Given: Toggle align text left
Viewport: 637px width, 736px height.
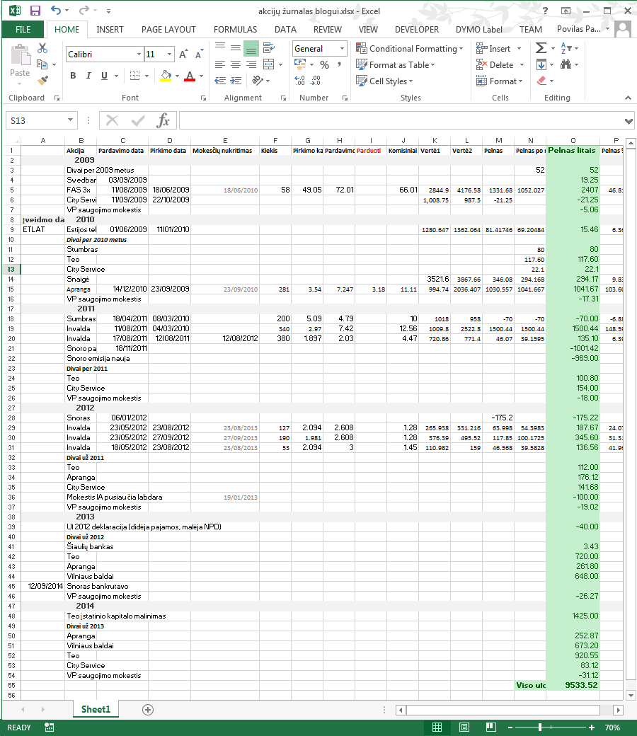Looking at the screenshot, I should 220,64.
